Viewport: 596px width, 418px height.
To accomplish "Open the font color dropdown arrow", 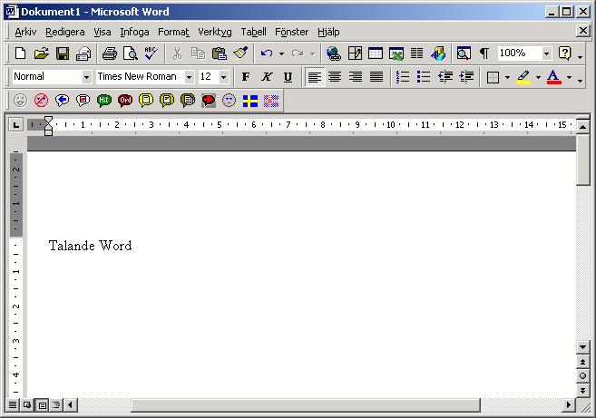I will 569,77.
